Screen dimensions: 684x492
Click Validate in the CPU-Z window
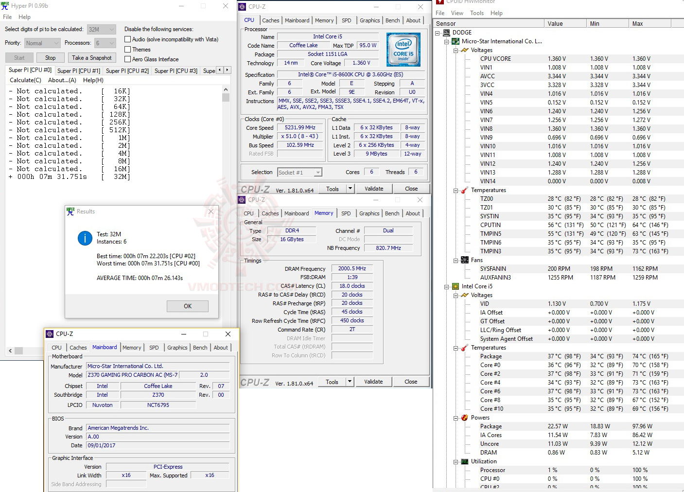click(374, 188)
